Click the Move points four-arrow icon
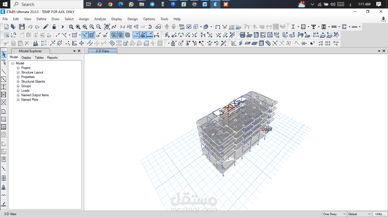Viewport: 388px width, 218px height. (x=82, y=43)
